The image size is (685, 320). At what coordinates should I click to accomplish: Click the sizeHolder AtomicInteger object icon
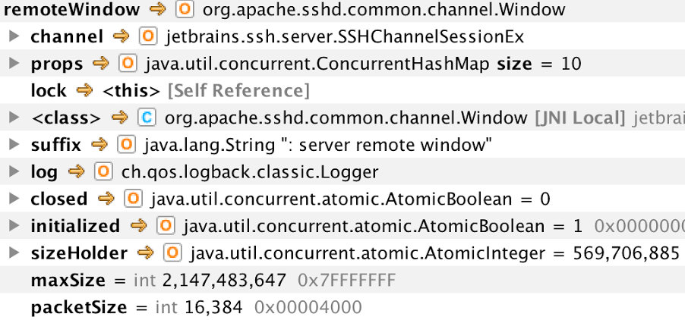coord(172,253)
